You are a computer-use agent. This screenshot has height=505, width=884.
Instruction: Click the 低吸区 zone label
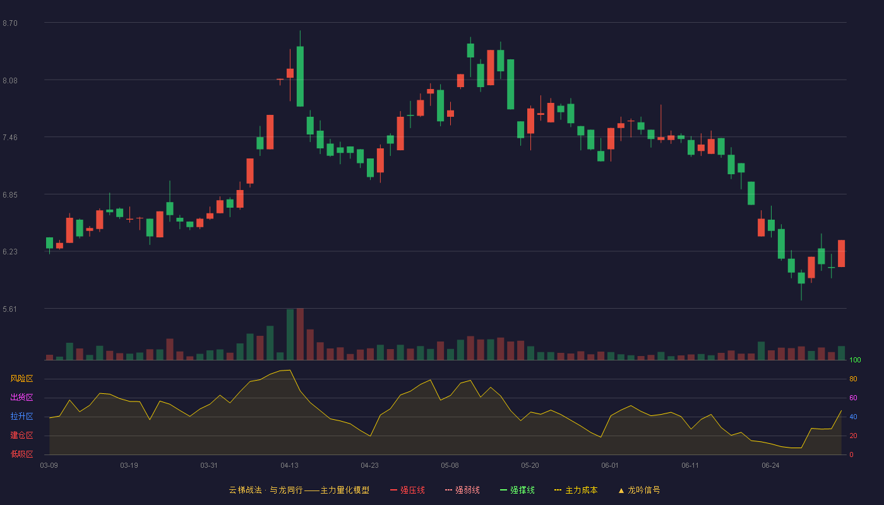click(x=21, y=454)
